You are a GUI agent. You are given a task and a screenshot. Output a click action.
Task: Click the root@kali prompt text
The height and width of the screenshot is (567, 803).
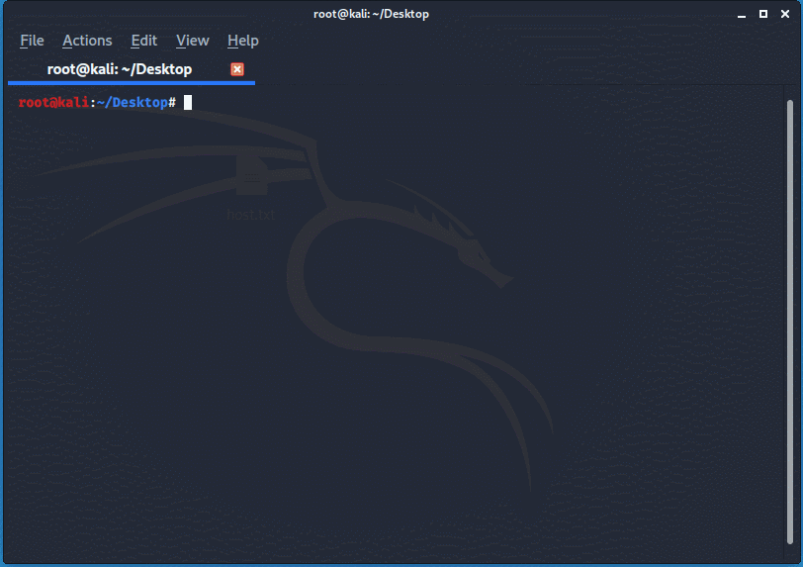pos(53,103)
